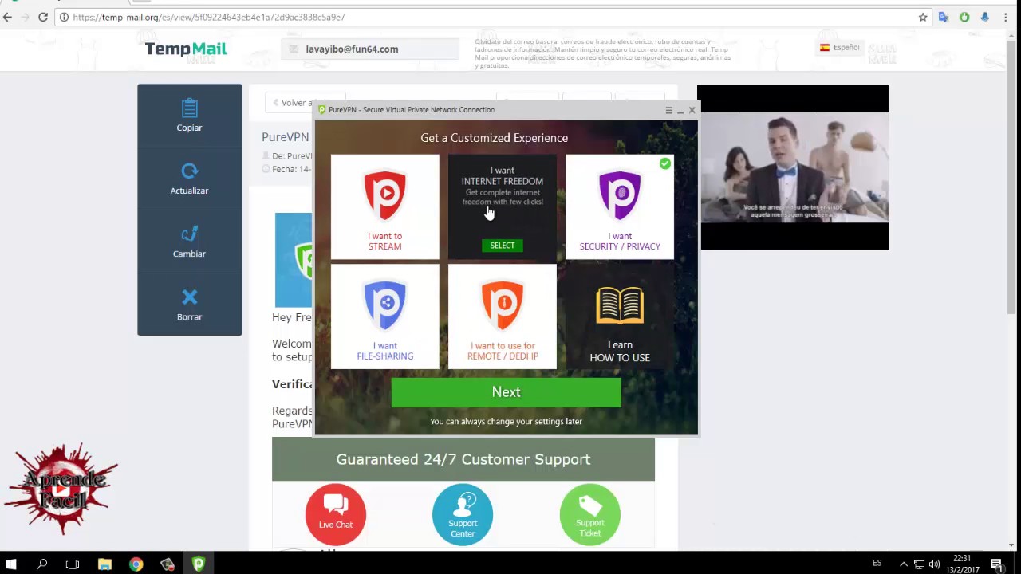Open the Learn HOW TO USE book tile
This screenshot has height=574, width=1021.
pyautogui.click(x=620, y=316)
